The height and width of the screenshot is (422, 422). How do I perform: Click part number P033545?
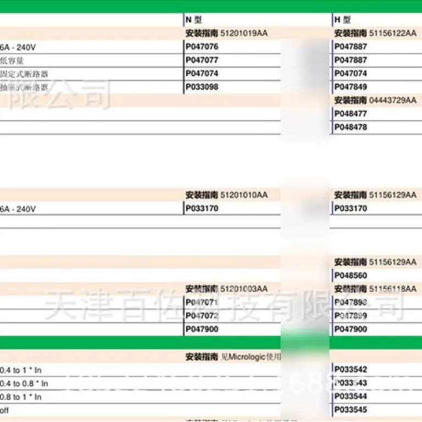click(x=351, y=409)
